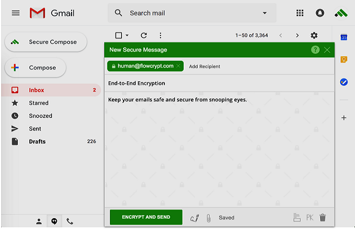Go to newer messages page
Screen dimensions: 355x229
point(281,35)
